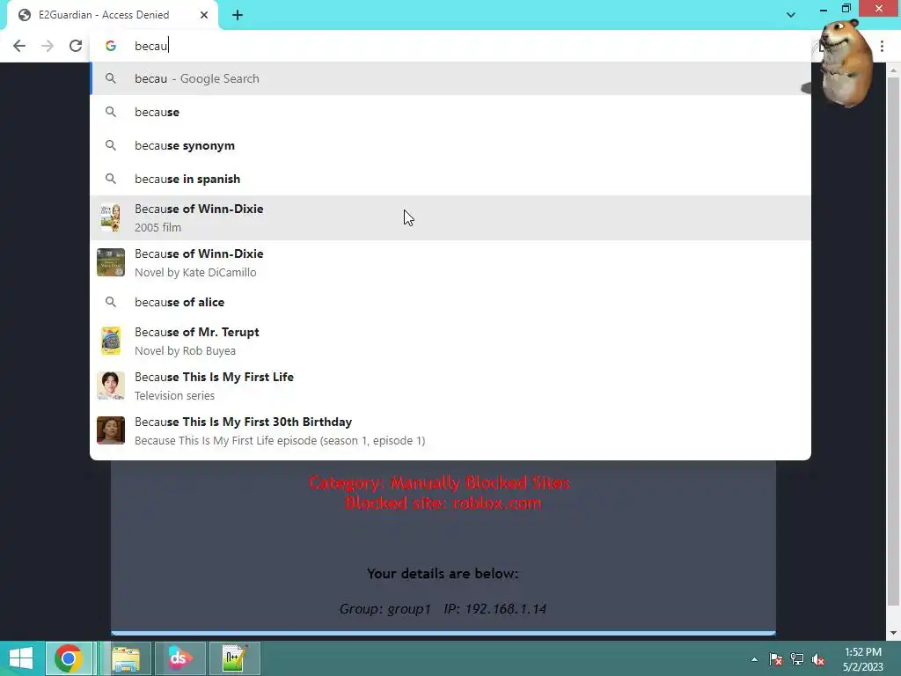
Task: Select the E2Guardian - Access Denied tab
Action: pos(112,15)
